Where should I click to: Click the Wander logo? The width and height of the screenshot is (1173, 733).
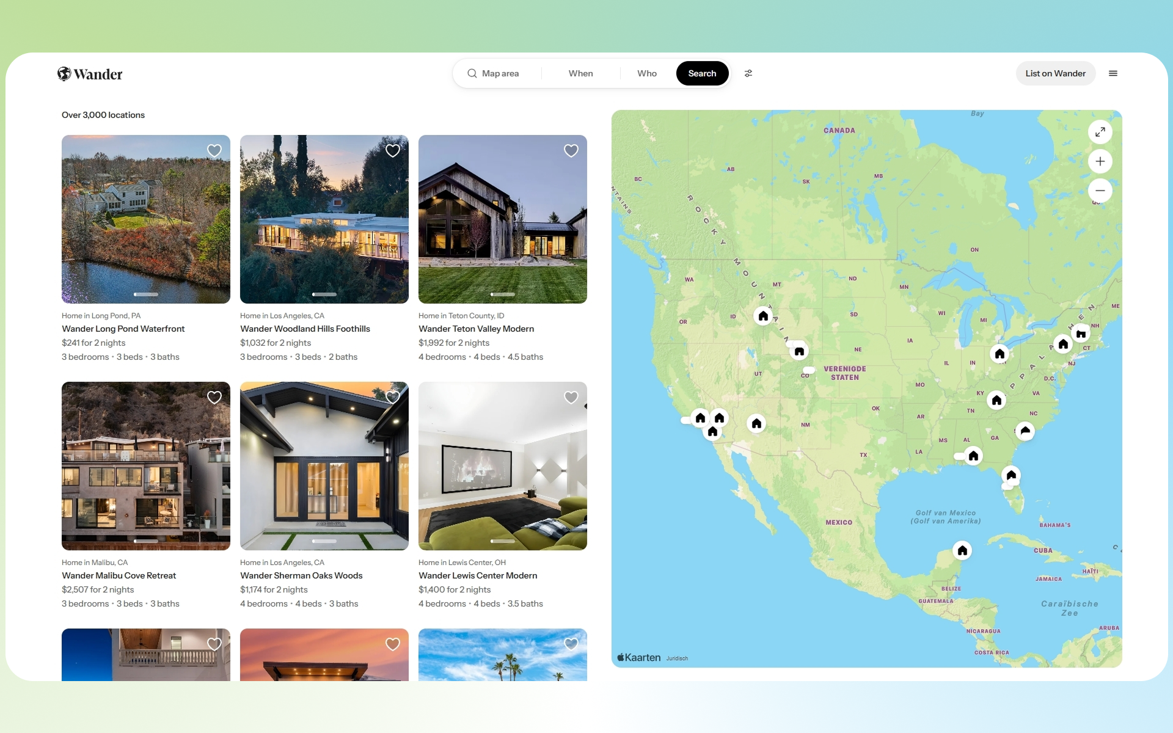[90, 74]
